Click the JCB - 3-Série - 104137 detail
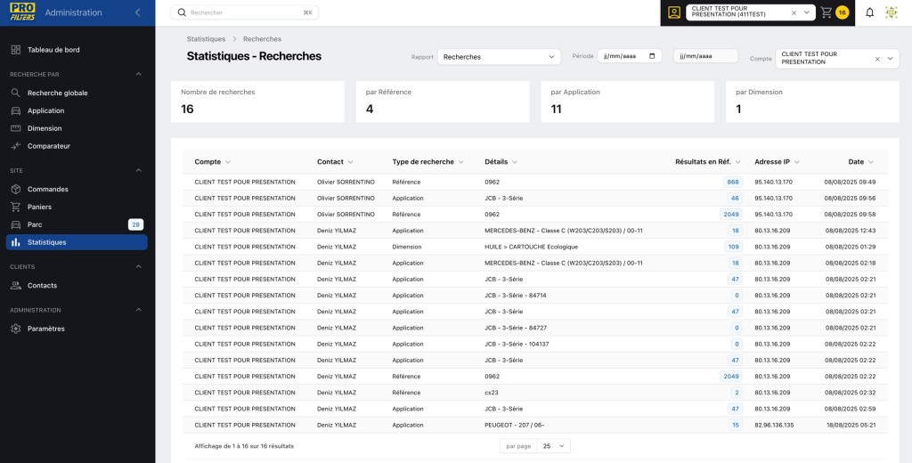This screenshot has width=912, height=463. tap(517, 345)
